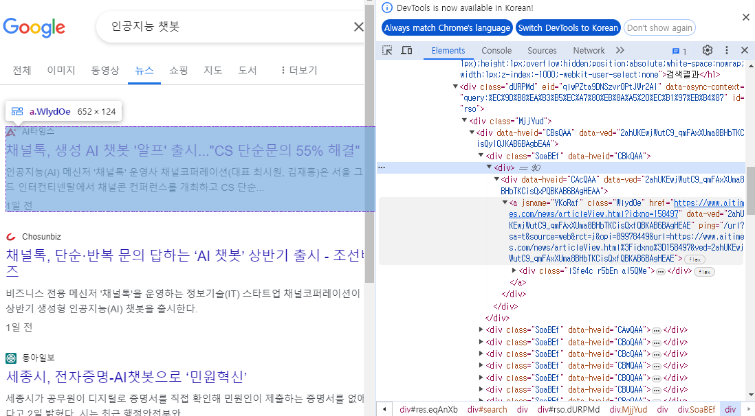Open the Network tab
This screenshot has height=416, width=755.
[x=589, y=51]
